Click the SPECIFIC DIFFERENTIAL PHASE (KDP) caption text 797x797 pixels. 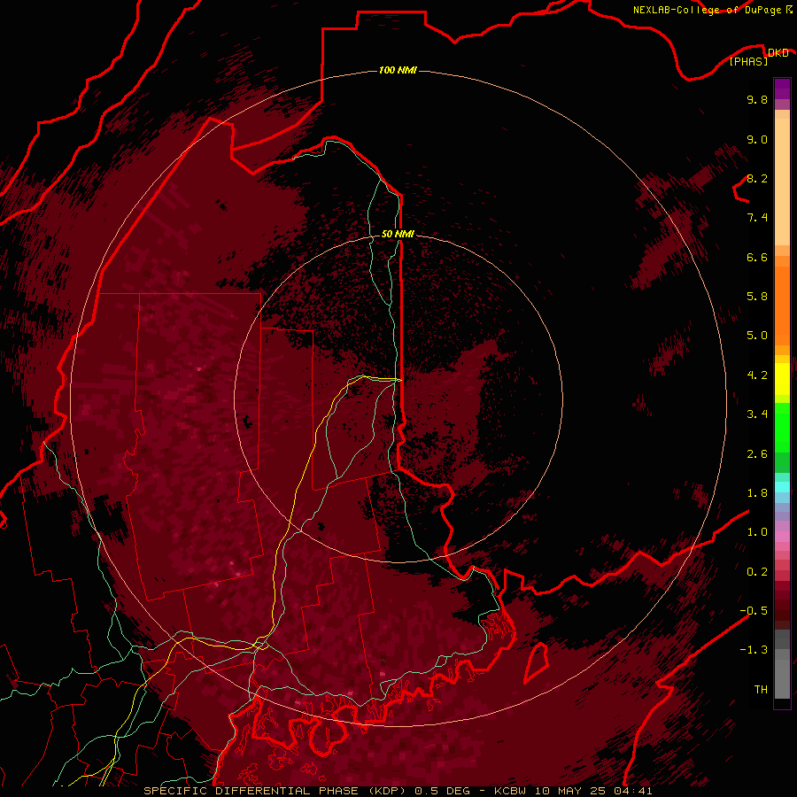pyautogui.click(x=276, y=791)
